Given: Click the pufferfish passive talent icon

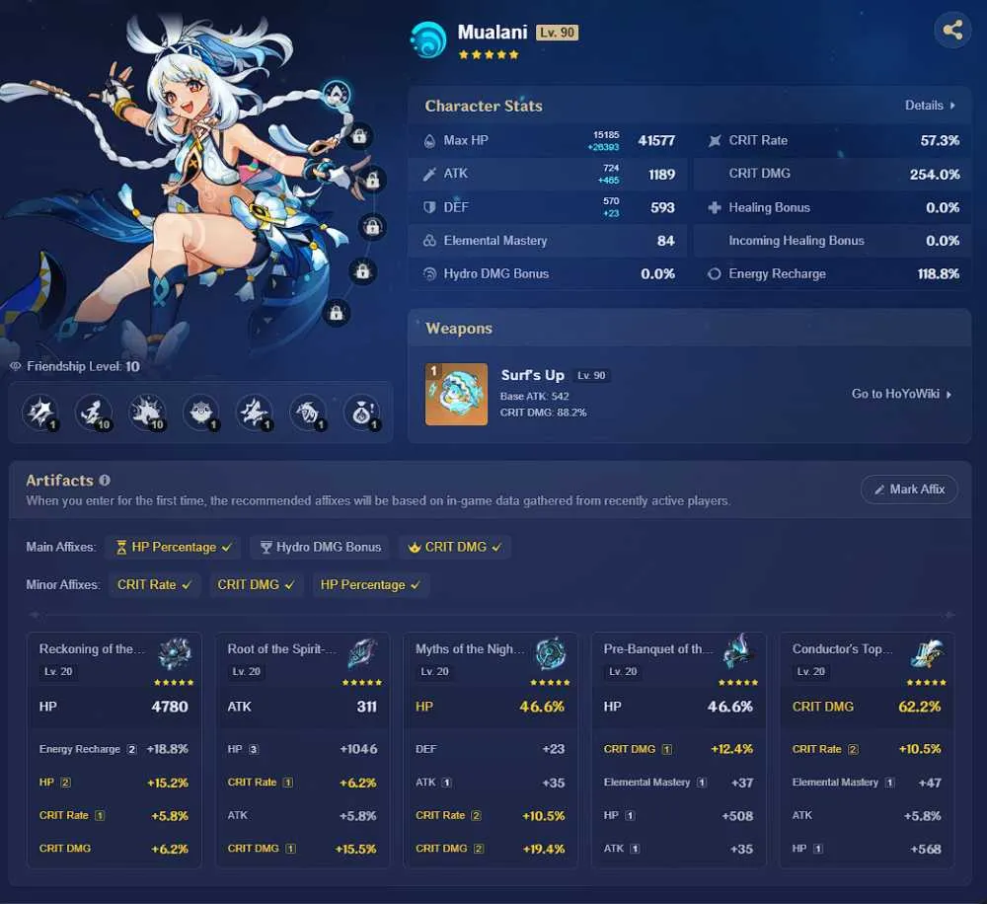Looking at the screenshot, I should (200, 413).
